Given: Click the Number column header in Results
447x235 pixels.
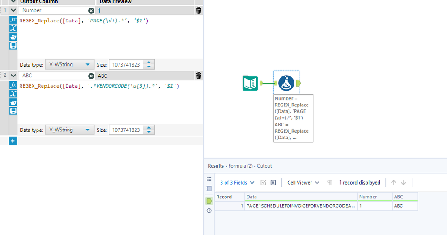Looking at the screenshot, I should click(375, 197).
